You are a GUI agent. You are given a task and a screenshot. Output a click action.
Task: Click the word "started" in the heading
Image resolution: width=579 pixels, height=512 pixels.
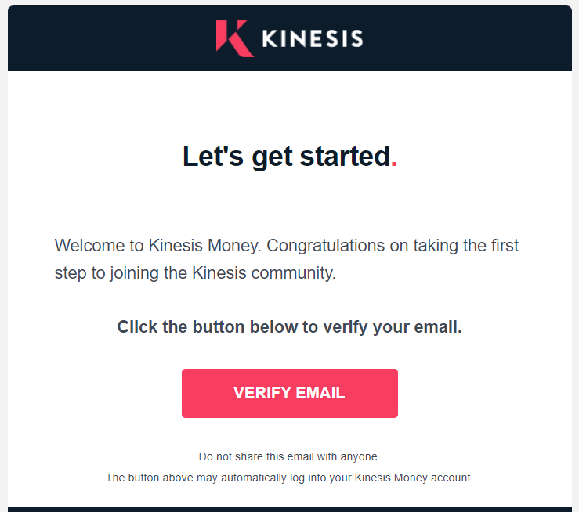345,157
